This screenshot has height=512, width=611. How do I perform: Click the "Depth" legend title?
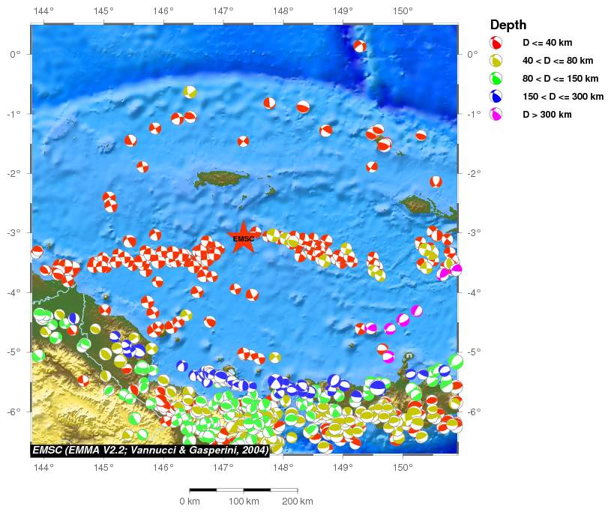tap(508, 25)
